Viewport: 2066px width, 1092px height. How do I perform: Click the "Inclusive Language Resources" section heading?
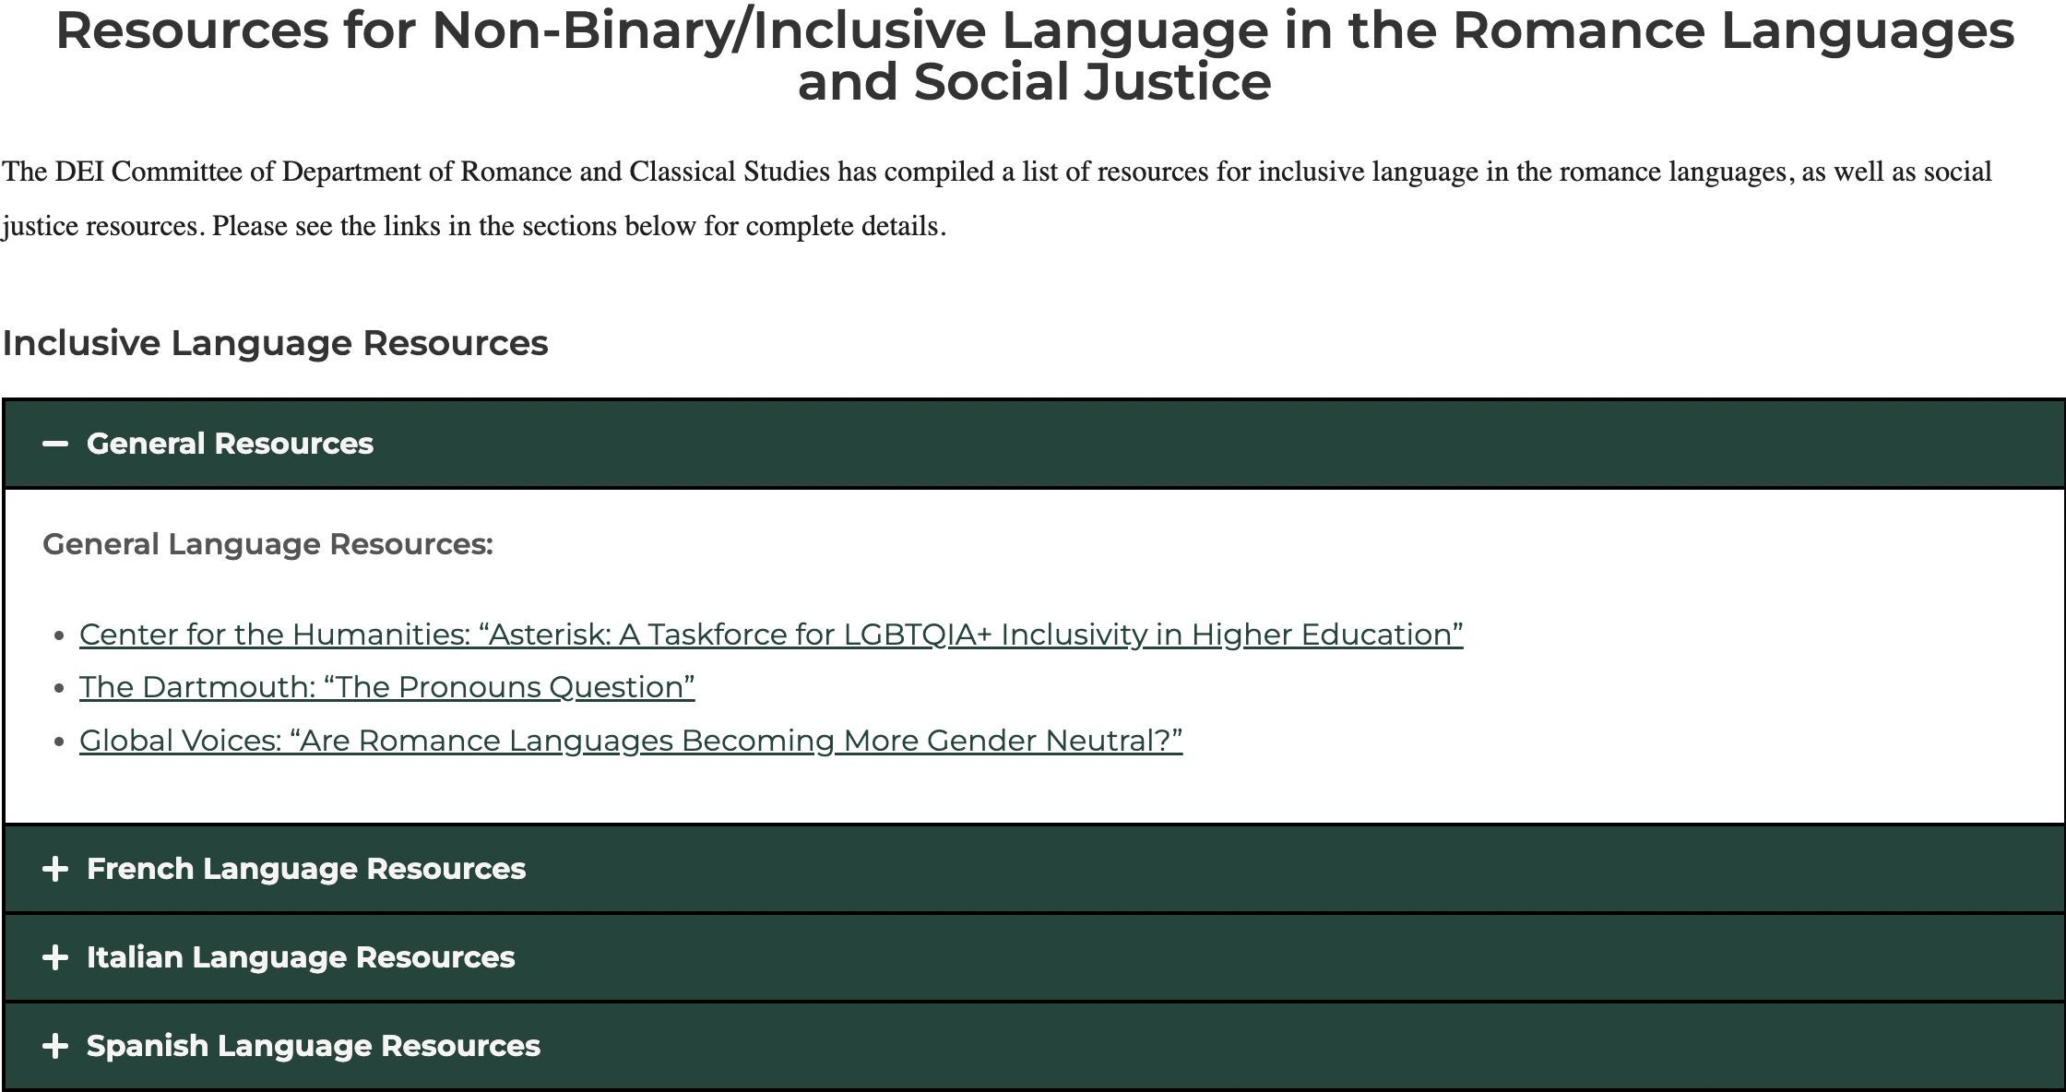(x=275, y=343)
